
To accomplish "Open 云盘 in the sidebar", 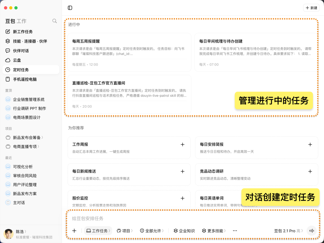I will coord(31,60).
